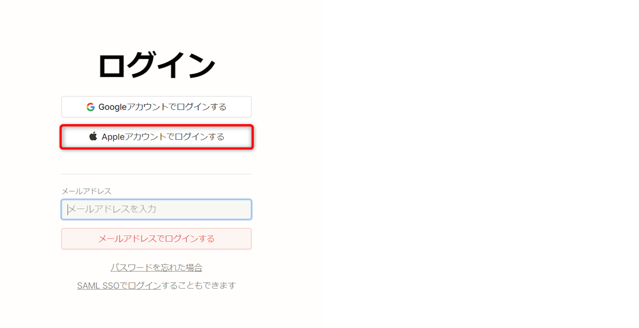The width and height of the screenshot is (639, 328).
Task: Click メールアドレスでログインする button
Action: click(156, 239)
